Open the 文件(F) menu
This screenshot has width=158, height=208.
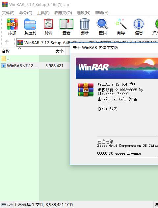(8, 13)
